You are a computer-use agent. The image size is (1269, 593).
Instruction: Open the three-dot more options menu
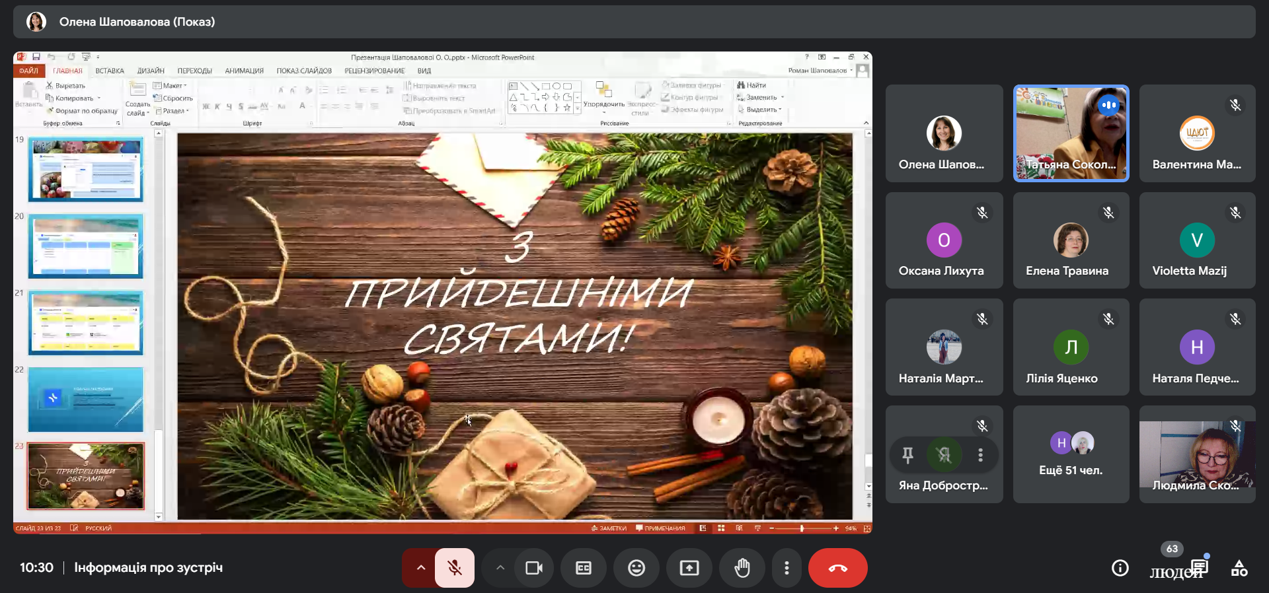(x=787, y=568)
